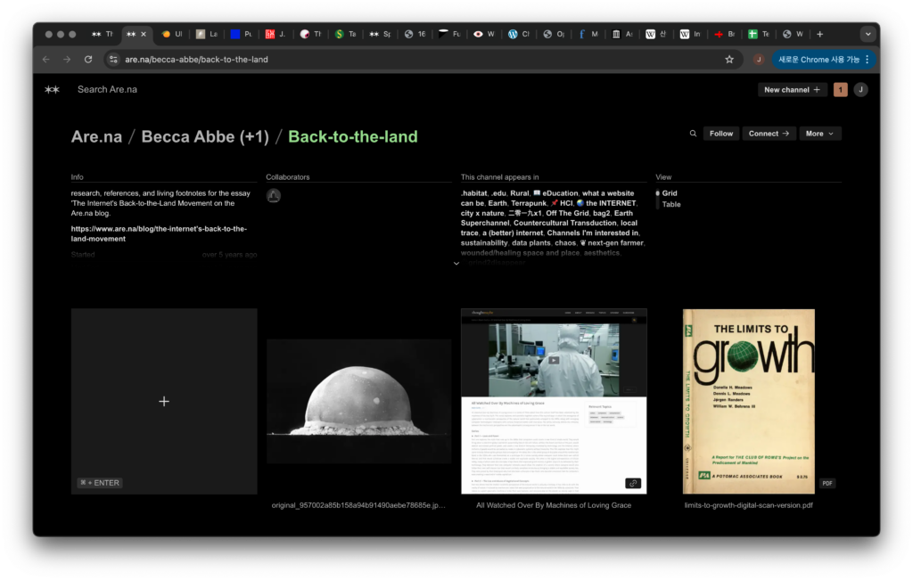The width and height of the screenshot is (913, 580).
Task: Open the More dropdown menu
Action: click(x=819, y=134)
